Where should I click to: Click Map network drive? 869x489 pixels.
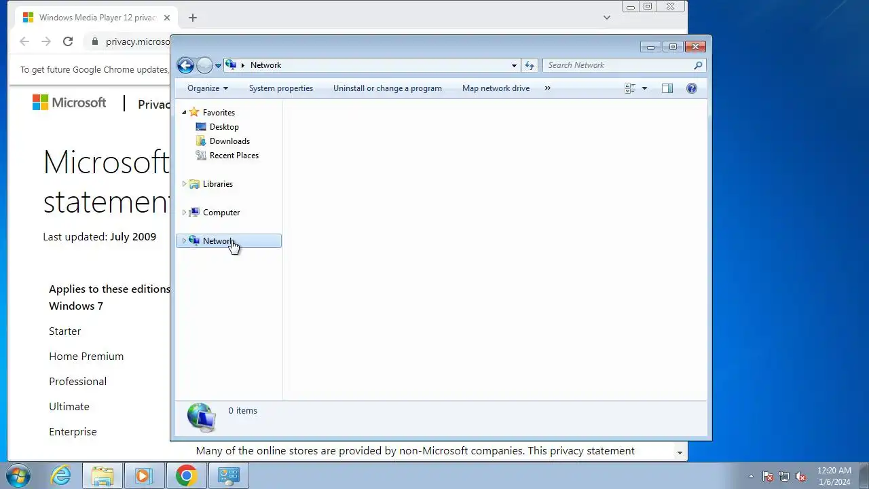(x=496, y=88)
